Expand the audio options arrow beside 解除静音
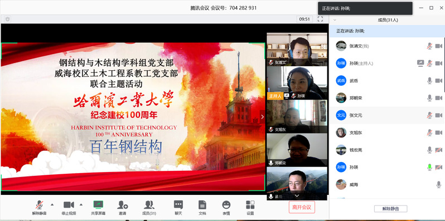445x221 pixels. pyautogui.click(x=52, y=204)
